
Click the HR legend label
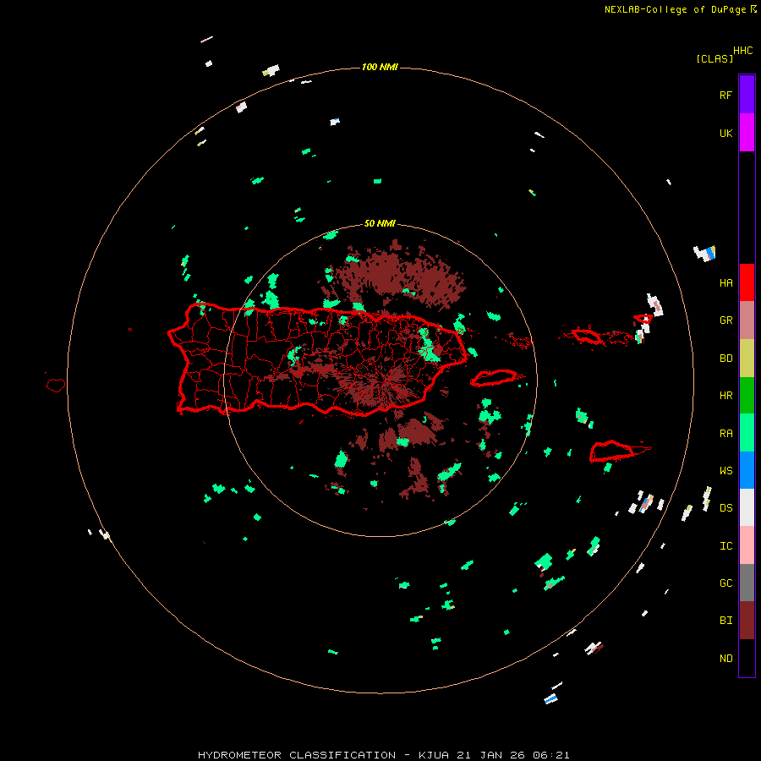point(725,396)
